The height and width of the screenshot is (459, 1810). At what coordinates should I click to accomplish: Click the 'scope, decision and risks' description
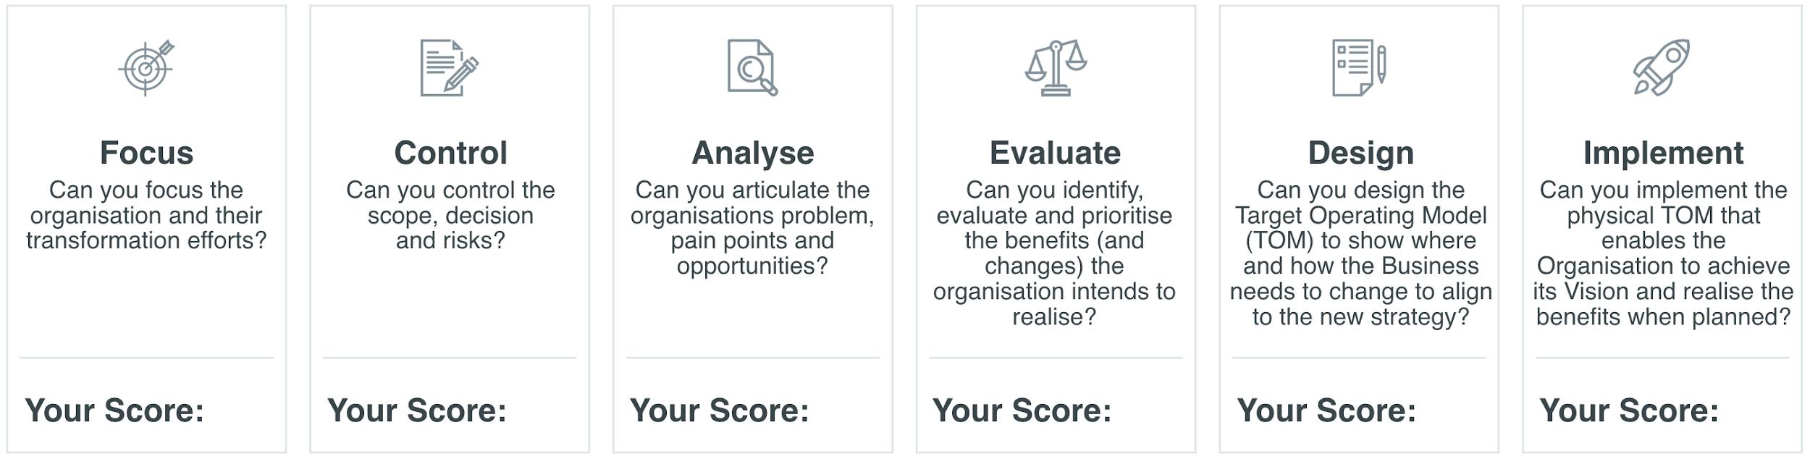(450, 215)
